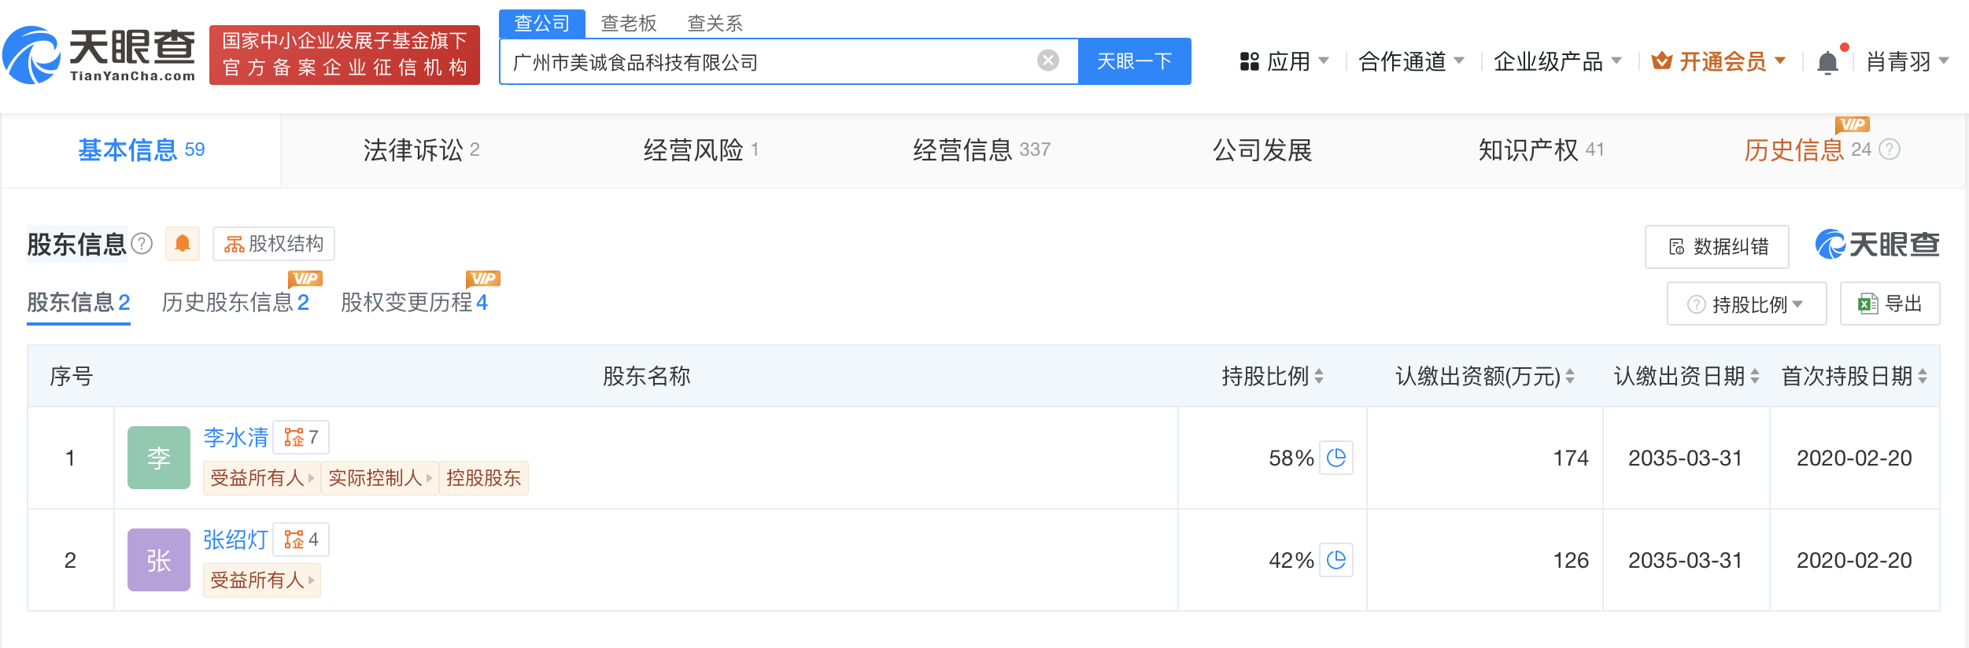Expand the 应用 dropdown menu
The width and height of the screenshot is (1969, 648).
tap(1284, 61)
